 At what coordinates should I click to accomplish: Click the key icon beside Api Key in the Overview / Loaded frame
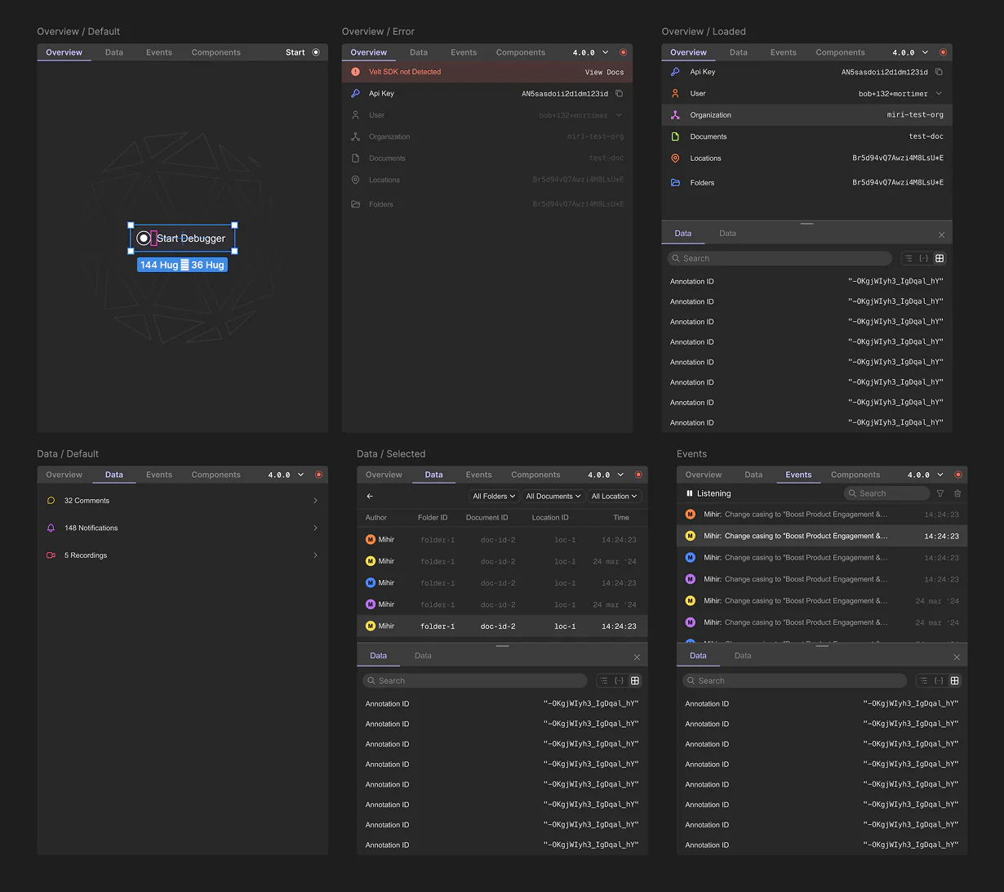675,72
